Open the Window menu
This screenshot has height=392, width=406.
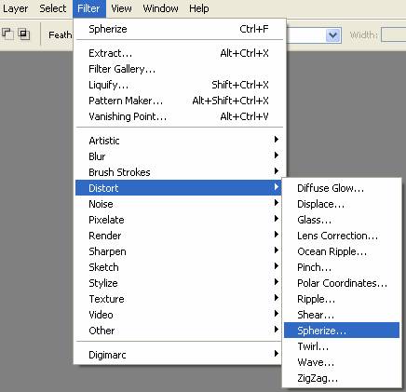160,8
